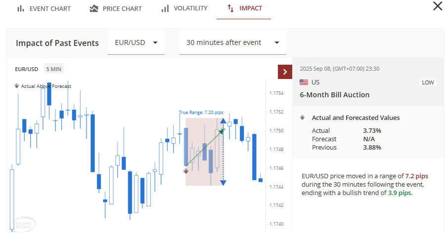Click the Impact arrows icon

[x=230, y=8]
